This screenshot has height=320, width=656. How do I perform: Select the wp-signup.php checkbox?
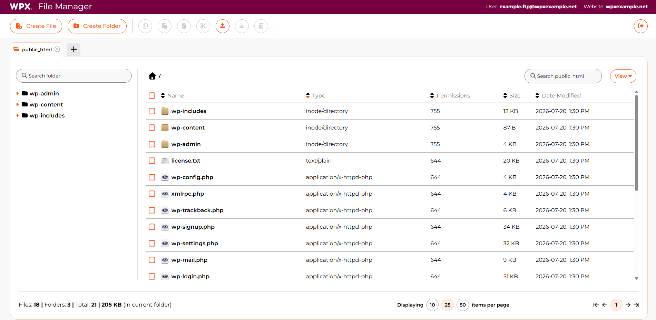152,227
